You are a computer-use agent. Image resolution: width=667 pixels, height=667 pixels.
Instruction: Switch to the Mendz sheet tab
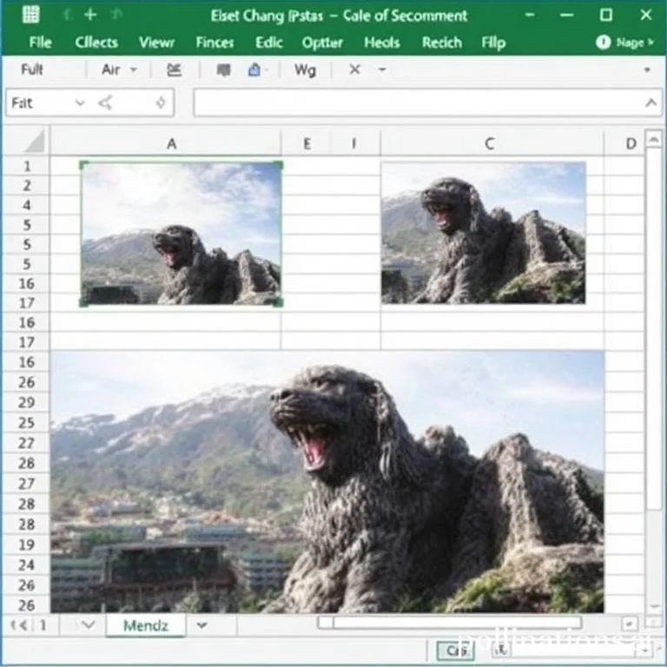click(146, 624)
